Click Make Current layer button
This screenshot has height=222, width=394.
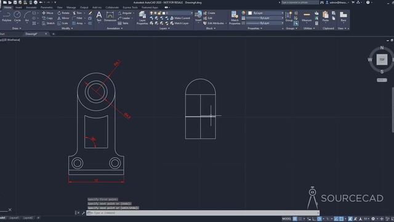coord(180,18)
